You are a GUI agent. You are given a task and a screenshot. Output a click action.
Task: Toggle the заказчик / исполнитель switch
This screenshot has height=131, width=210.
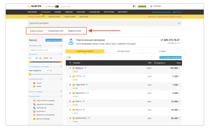tap(57, 6)
